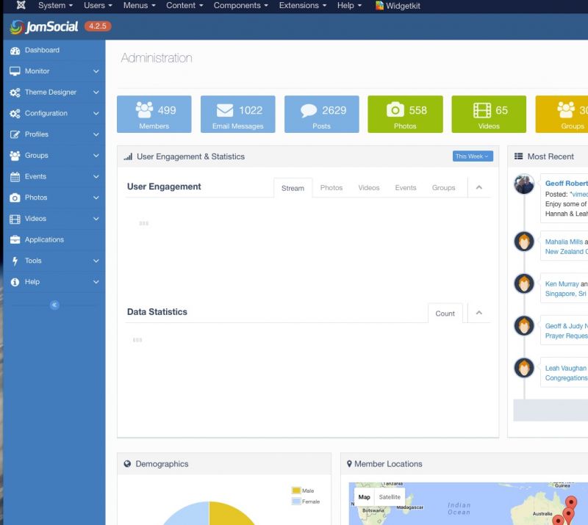The height and width of the screenshot is (525, 588).
Task: Click the Photos camera tile
Action: (x=405, y=114)
